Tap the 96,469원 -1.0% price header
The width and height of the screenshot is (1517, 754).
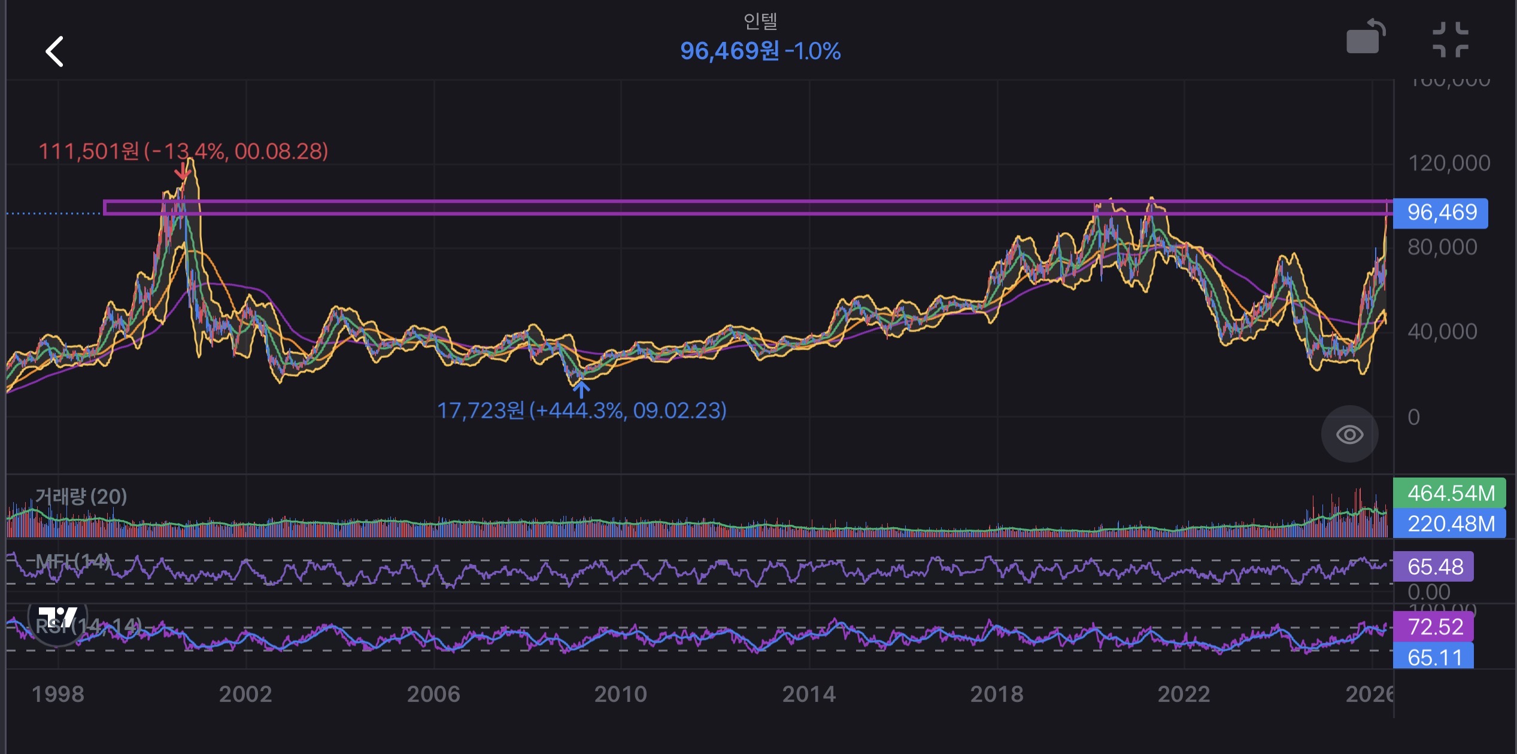(x=760, y=51)
